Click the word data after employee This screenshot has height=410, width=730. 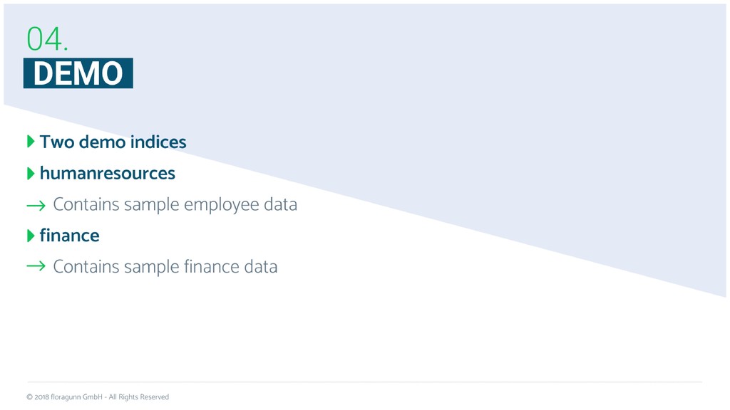(280, 204)
